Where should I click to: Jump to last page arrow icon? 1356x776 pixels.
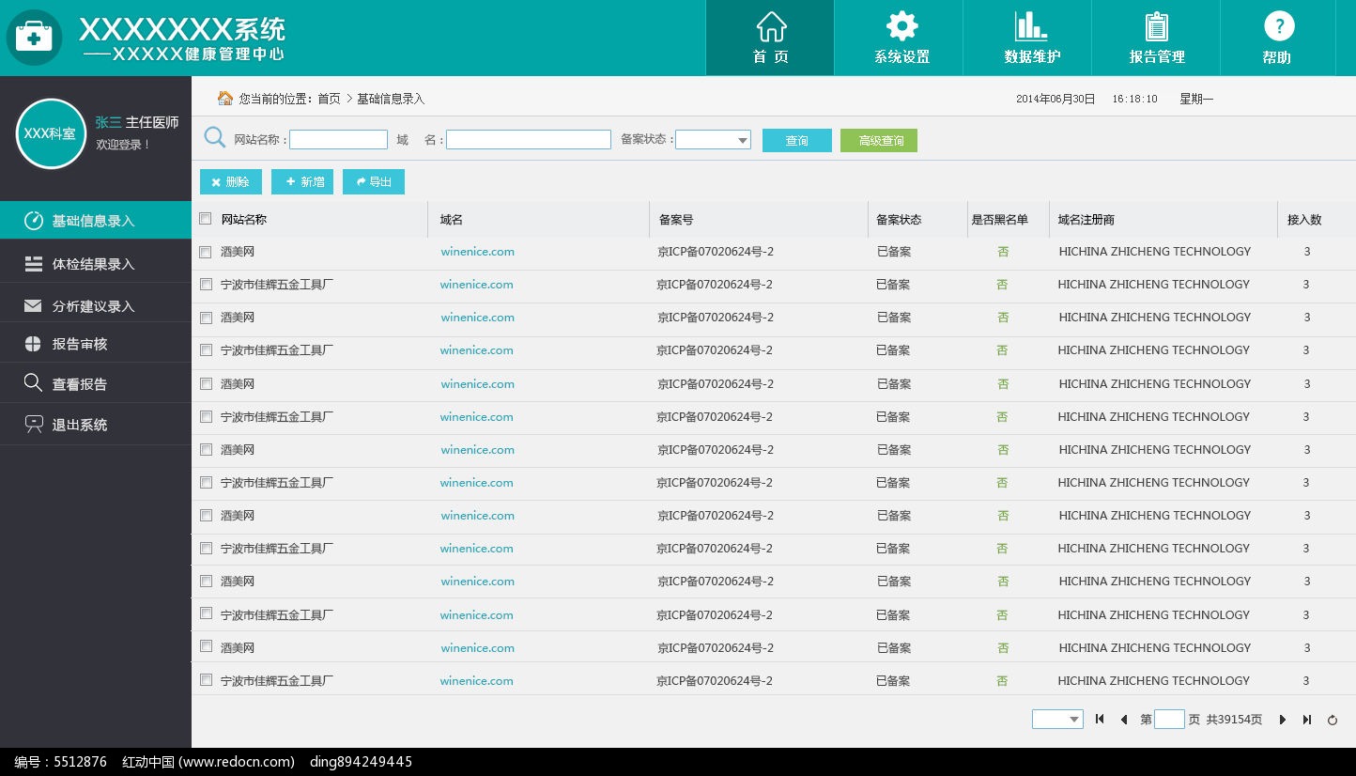(1306, 720)
